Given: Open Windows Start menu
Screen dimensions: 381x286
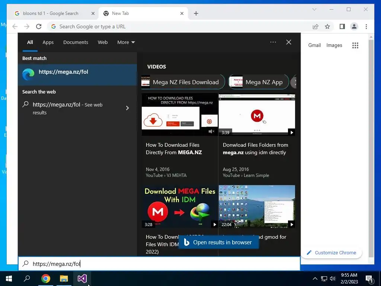Looking at the screenshot, I should [x=9, y=279].
